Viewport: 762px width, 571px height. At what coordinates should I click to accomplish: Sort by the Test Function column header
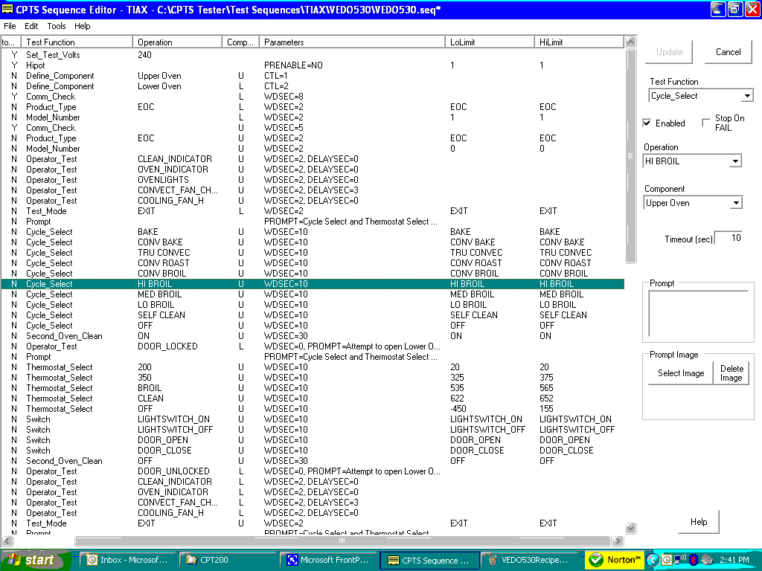[x=78, y=42]
